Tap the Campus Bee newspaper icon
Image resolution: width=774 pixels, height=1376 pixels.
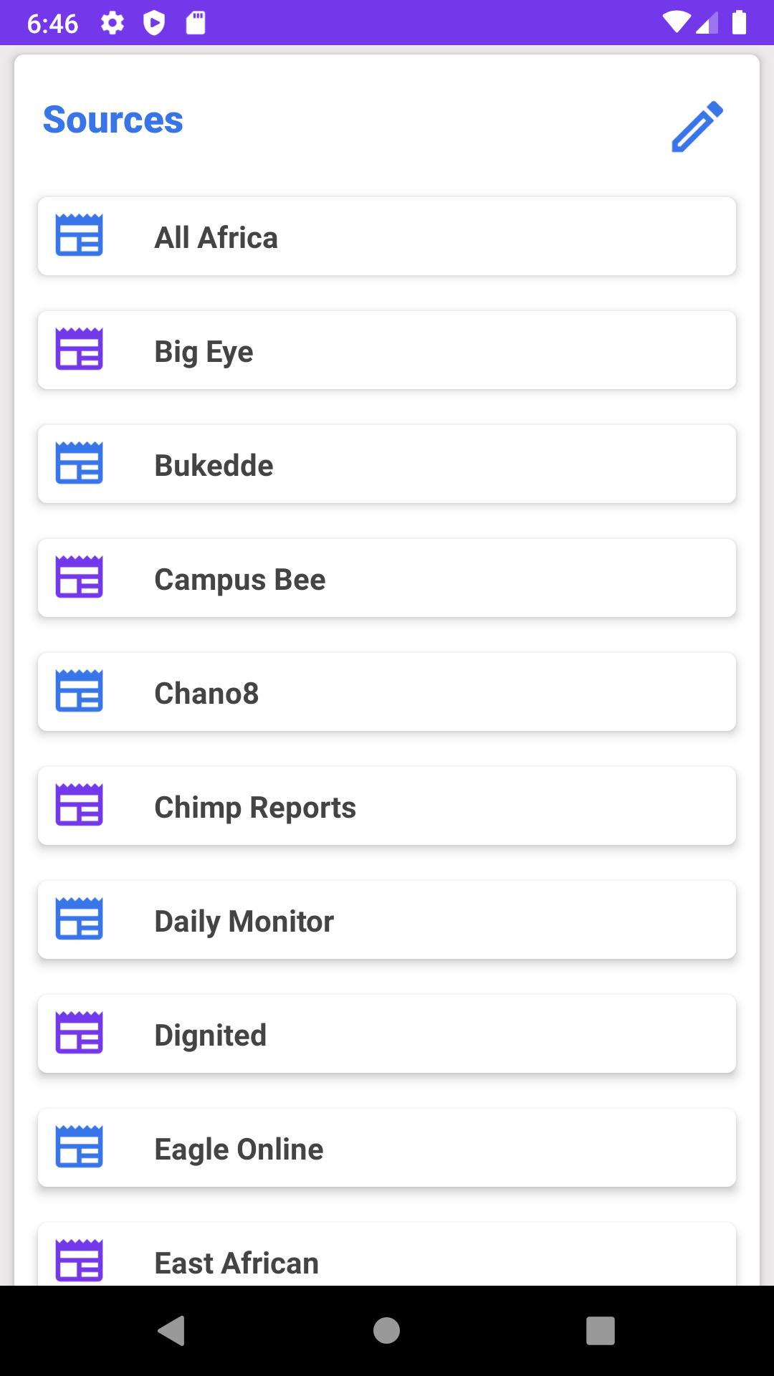(80, 577)
